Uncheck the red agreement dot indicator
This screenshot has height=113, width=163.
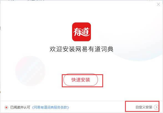[x=6, y=107]
